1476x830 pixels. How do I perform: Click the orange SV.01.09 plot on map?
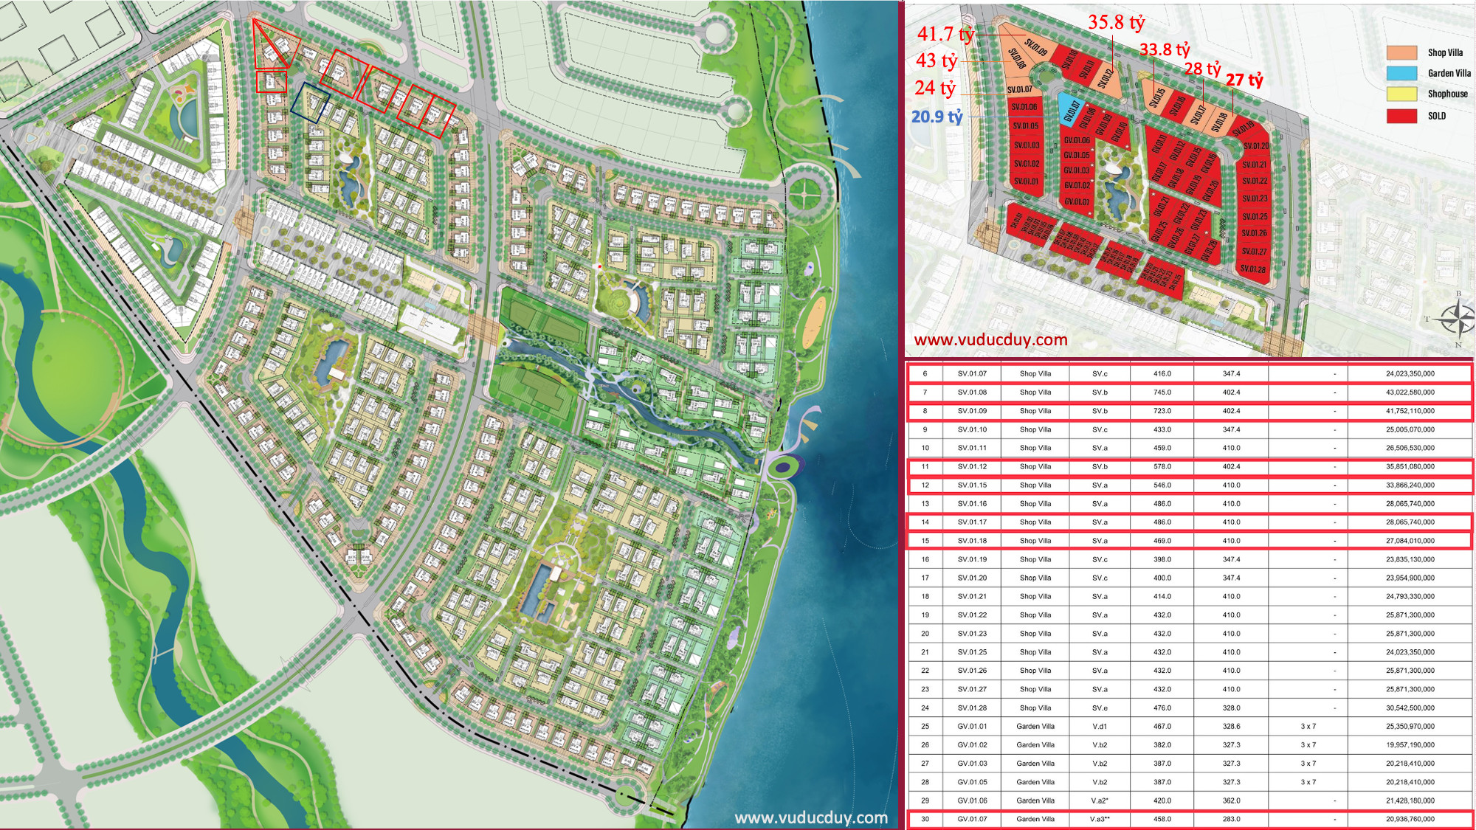pyautogui.click(x=1034, y=48)
